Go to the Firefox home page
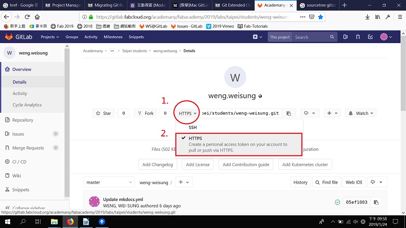The image size is (406, 228). click(37, 17)
